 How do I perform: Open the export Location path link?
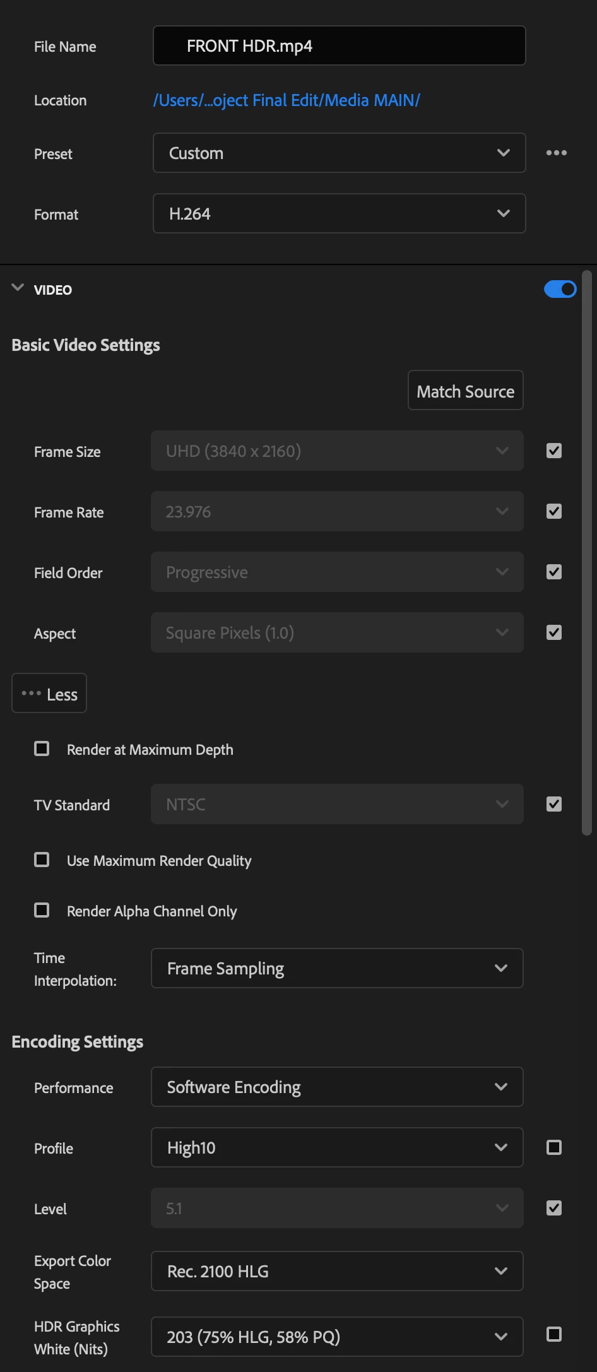286,100
